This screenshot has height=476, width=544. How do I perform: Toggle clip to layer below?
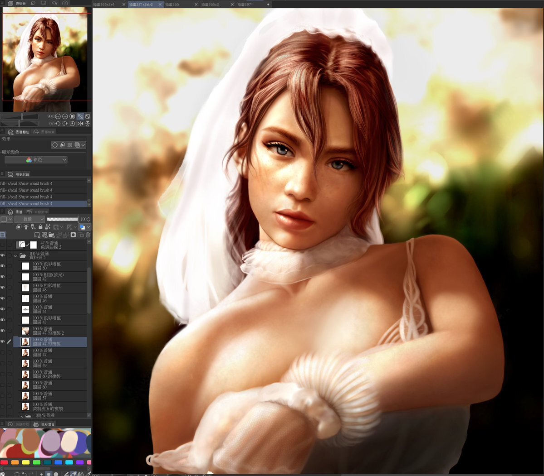click(19, 227)
